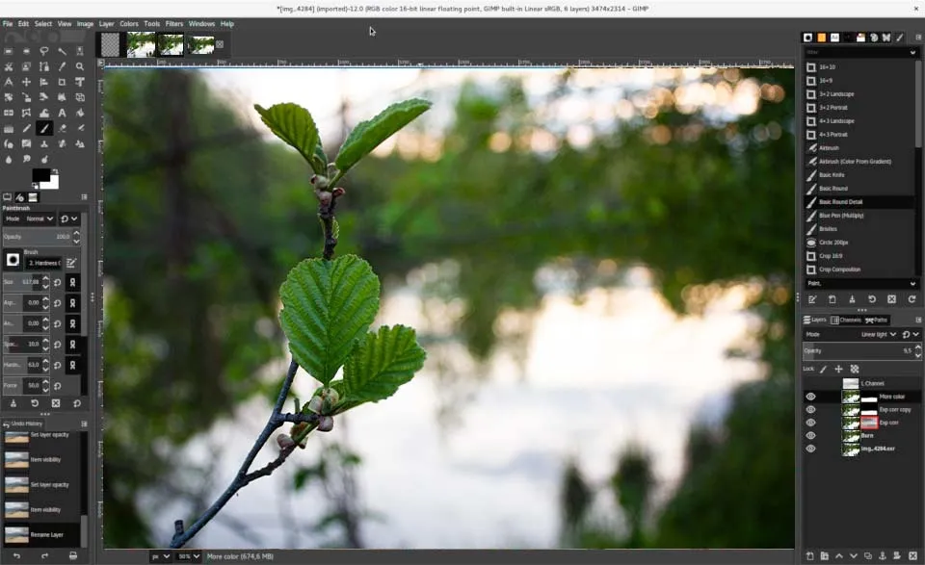Toggle lock pixels brush icon
The image size is (925, 565).
(x=823, y=369)
